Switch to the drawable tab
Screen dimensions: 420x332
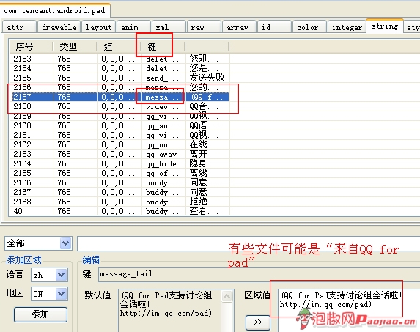pyautogui.click(x=59, y=27)
